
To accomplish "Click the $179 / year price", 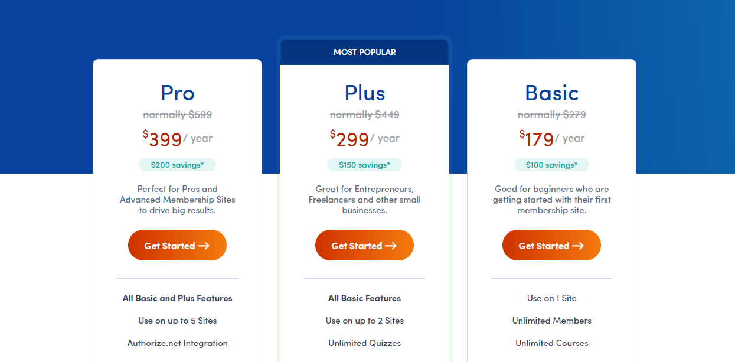I will [551, 139].
